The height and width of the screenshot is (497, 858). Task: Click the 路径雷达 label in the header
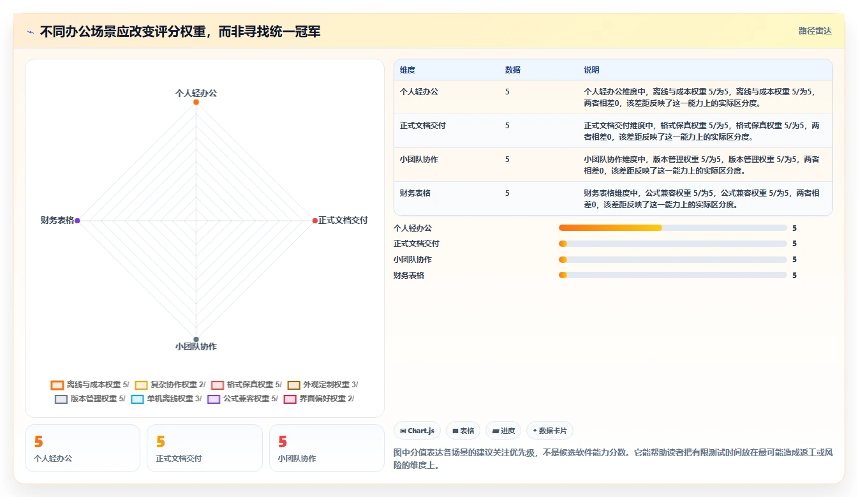[x=815, y=31]
